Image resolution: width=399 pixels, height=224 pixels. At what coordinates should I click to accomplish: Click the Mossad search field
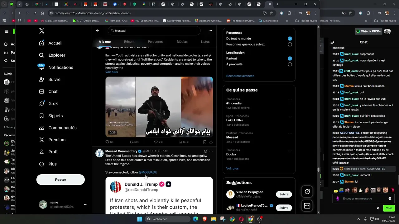[x=154, y=30]
